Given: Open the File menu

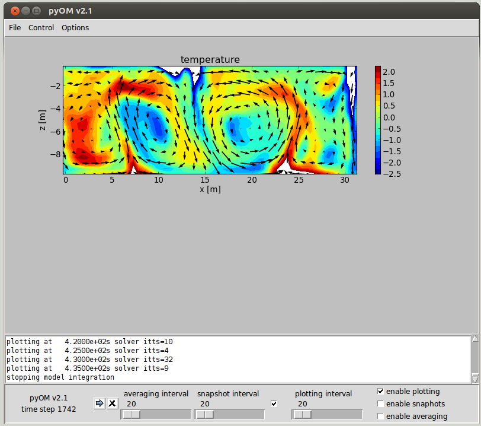Looking at the screenshot, I should 15,28.
